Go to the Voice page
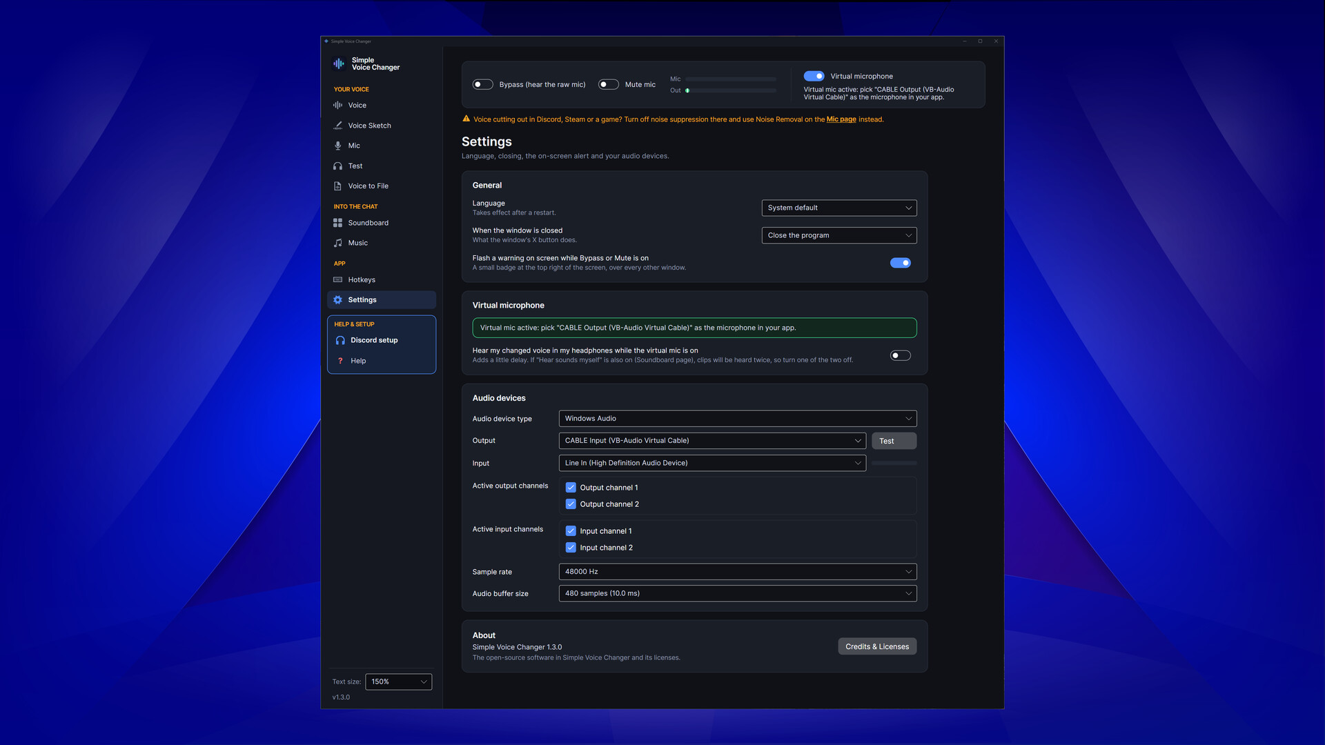The height and width of the screenshot is (745, 1325). [x=382, y=106]
